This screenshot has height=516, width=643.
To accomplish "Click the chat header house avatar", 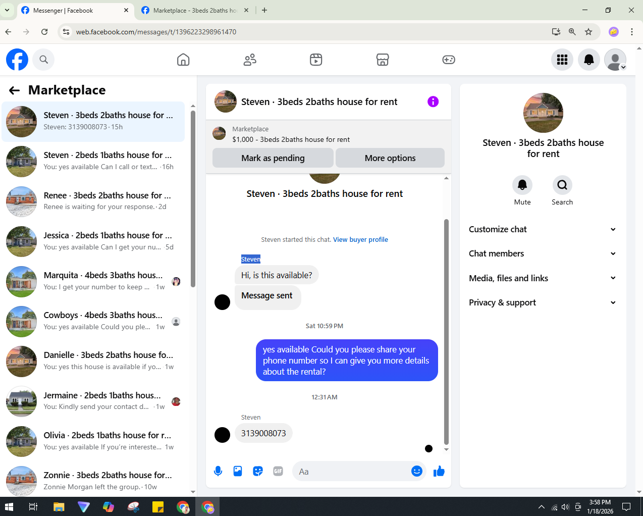I will coord(226,101).
